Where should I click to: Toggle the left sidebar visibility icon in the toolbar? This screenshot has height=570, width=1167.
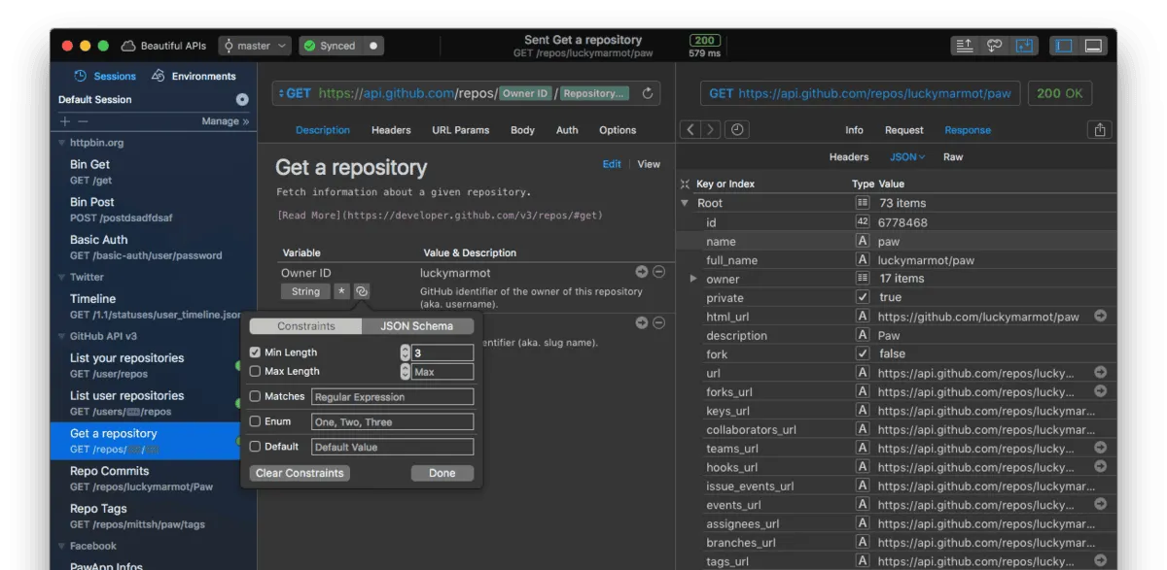[x=1064, y=45]
